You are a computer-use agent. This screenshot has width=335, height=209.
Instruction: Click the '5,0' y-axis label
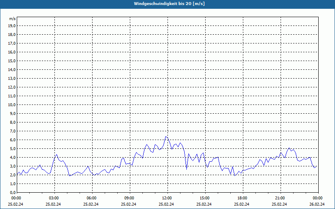point(13,149)
